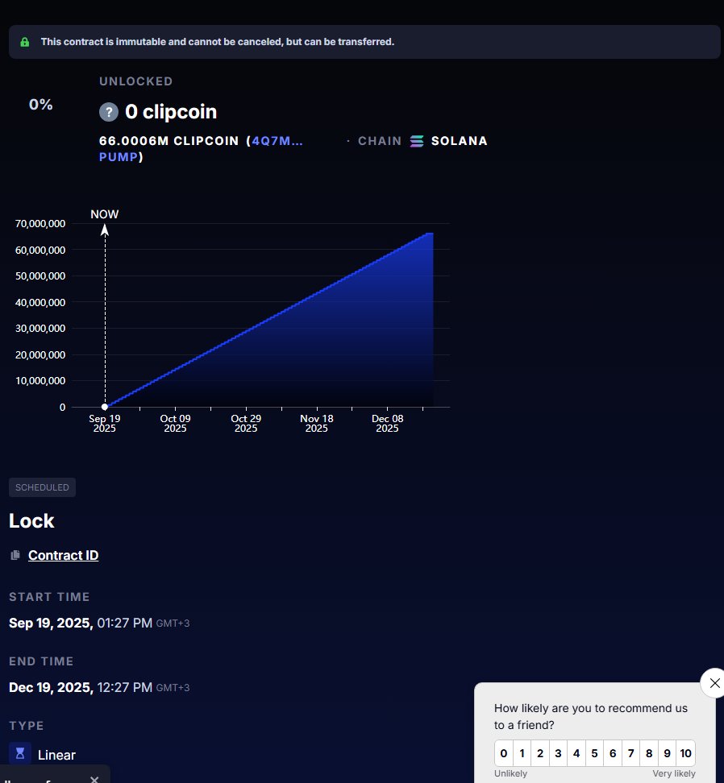724x783 pixels.
Task: Rate 10 in recommendation survey
Action: pos(685,753)
